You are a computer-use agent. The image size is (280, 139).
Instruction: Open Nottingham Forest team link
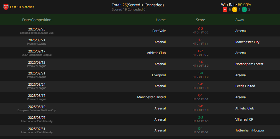point(249,64)
